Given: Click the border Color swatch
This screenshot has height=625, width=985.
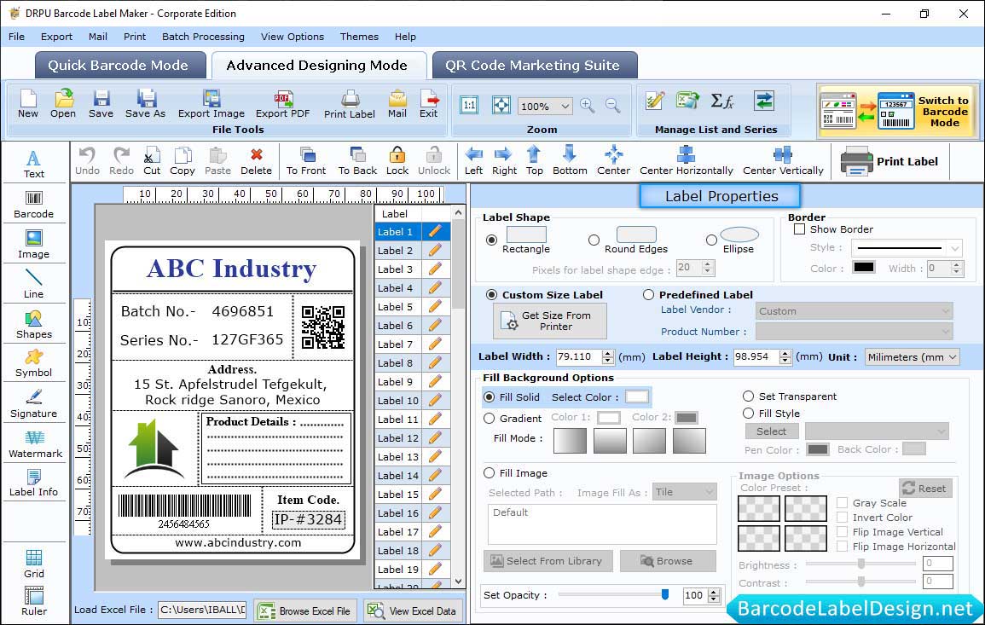Looking at the screenshot, I should pos(864,268).
